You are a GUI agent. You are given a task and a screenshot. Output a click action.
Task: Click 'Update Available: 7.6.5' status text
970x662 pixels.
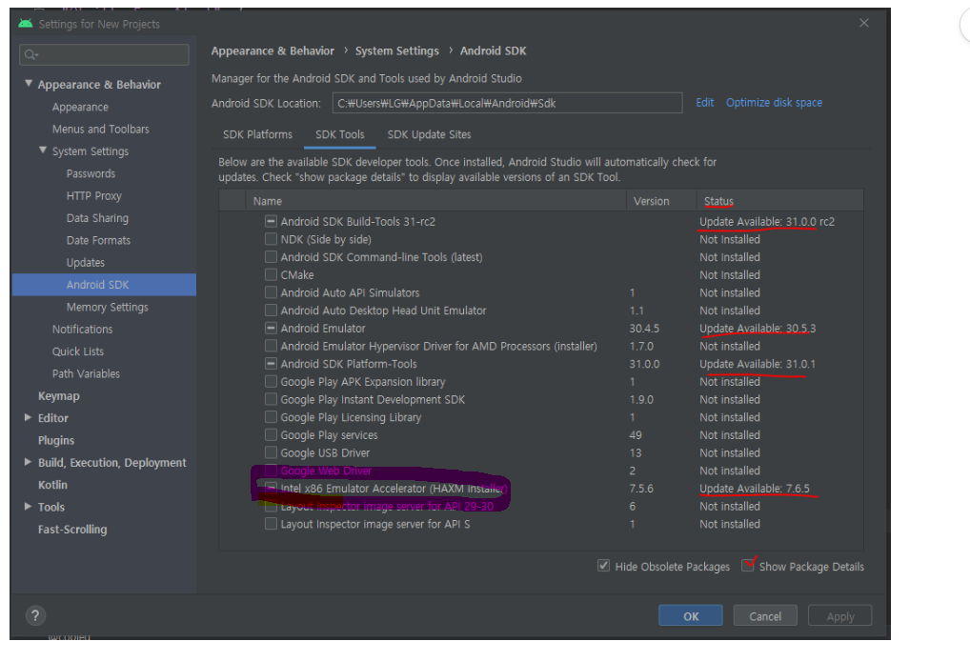[755, 488]
